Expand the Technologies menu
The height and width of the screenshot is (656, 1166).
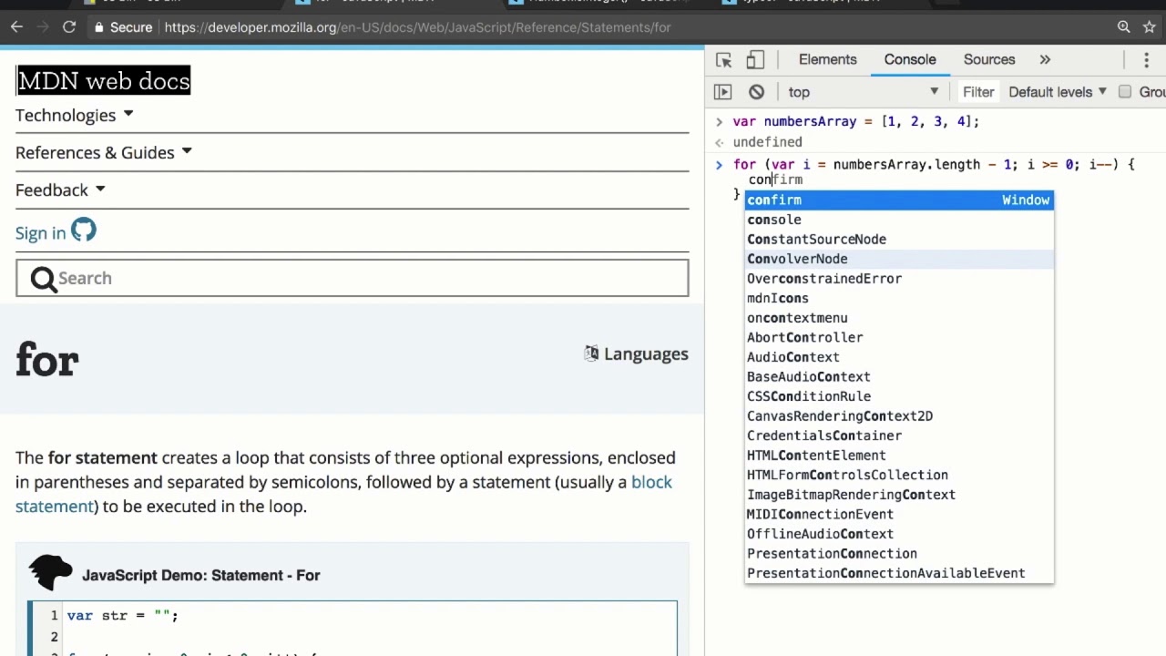point(75,115)
